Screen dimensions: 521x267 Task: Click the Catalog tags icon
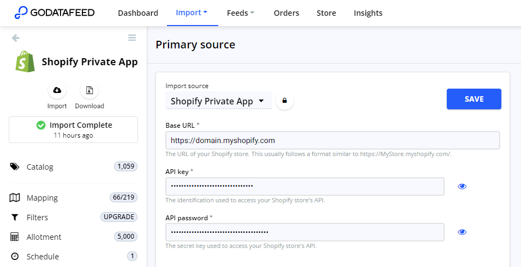click(x=15, y=166)
